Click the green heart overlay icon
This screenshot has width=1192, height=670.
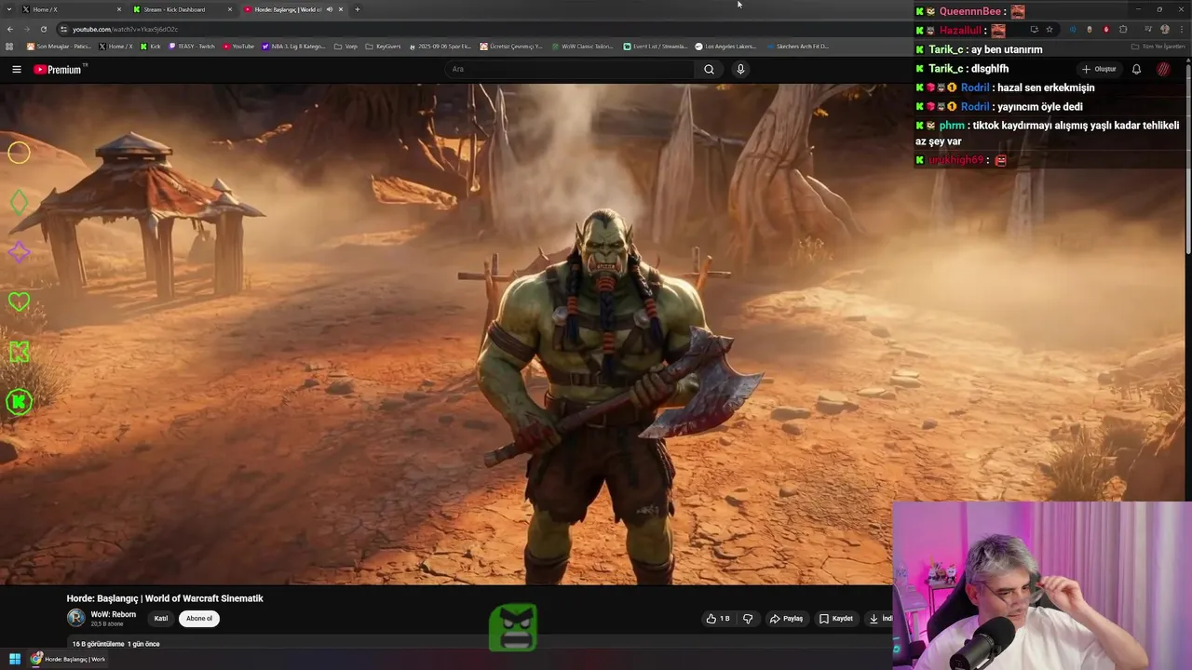[x=19, y=301]
